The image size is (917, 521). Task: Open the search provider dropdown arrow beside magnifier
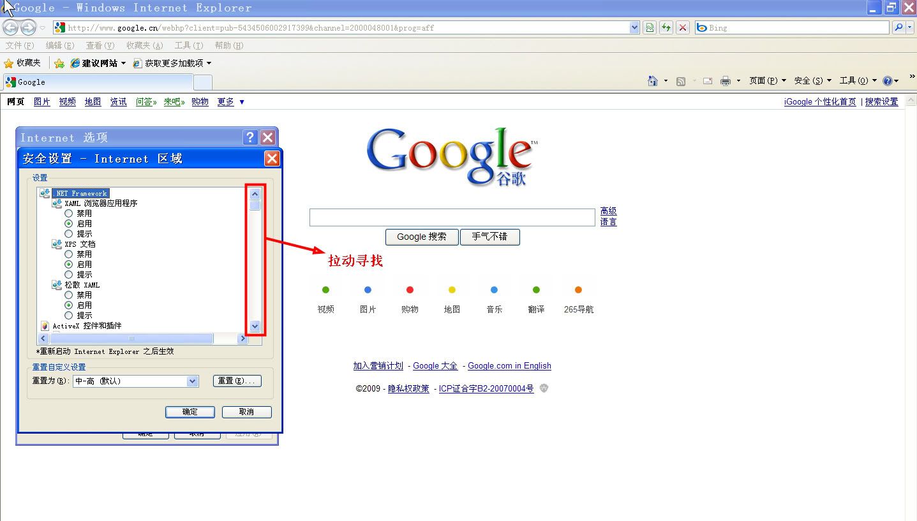(x=911, y=27)
